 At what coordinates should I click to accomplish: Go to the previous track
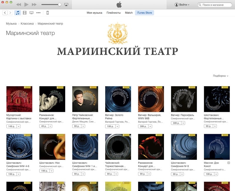click(x=19, y=5)
